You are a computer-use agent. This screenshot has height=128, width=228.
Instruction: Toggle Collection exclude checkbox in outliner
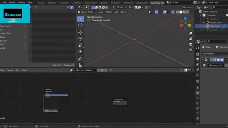coord(227,15)
